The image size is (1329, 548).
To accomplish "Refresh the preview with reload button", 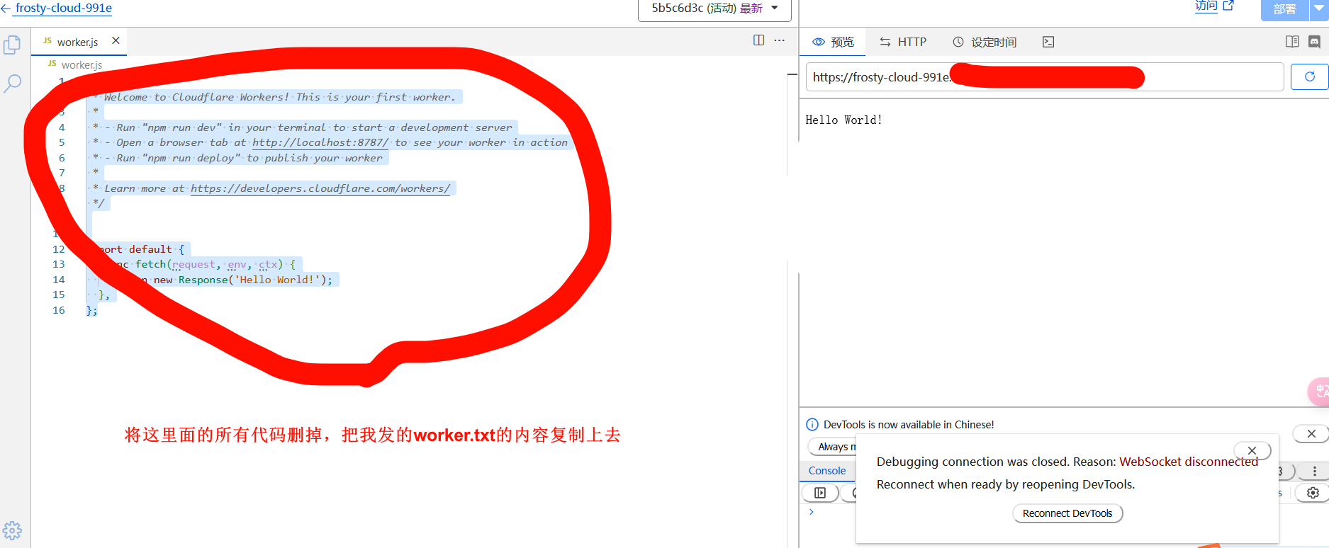I will click(1310, 76).
